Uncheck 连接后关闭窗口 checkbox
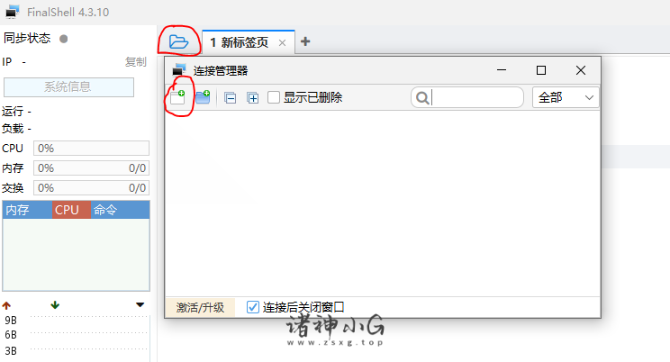Image resolution: width=670 pixels, height=362 pixels. pos(253,307)
